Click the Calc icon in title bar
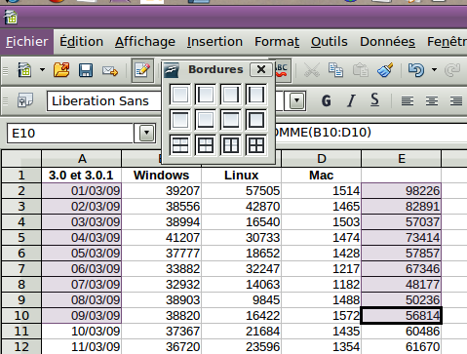This screenshot has height=354, width=467. click(11, 18)
